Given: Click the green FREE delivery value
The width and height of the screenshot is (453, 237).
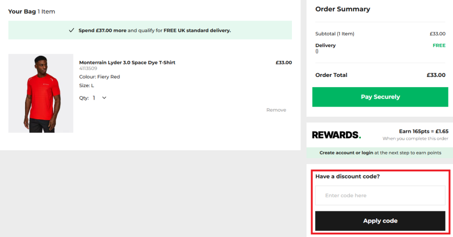Looking at the screenshot, I should pos(439,45).
